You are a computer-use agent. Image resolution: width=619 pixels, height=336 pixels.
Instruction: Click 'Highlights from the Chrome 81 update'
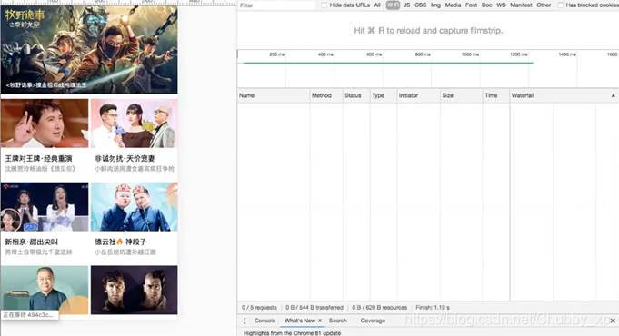[292, 333]
